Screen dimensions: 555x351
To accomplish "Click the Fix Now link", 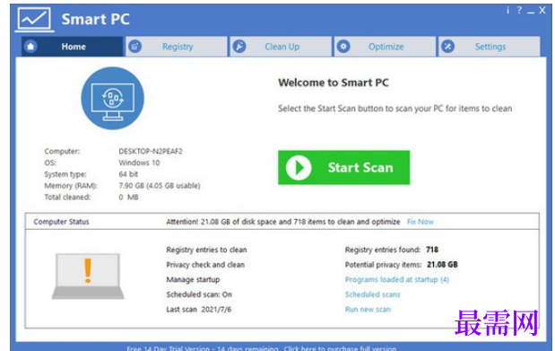I will point(421,222).
